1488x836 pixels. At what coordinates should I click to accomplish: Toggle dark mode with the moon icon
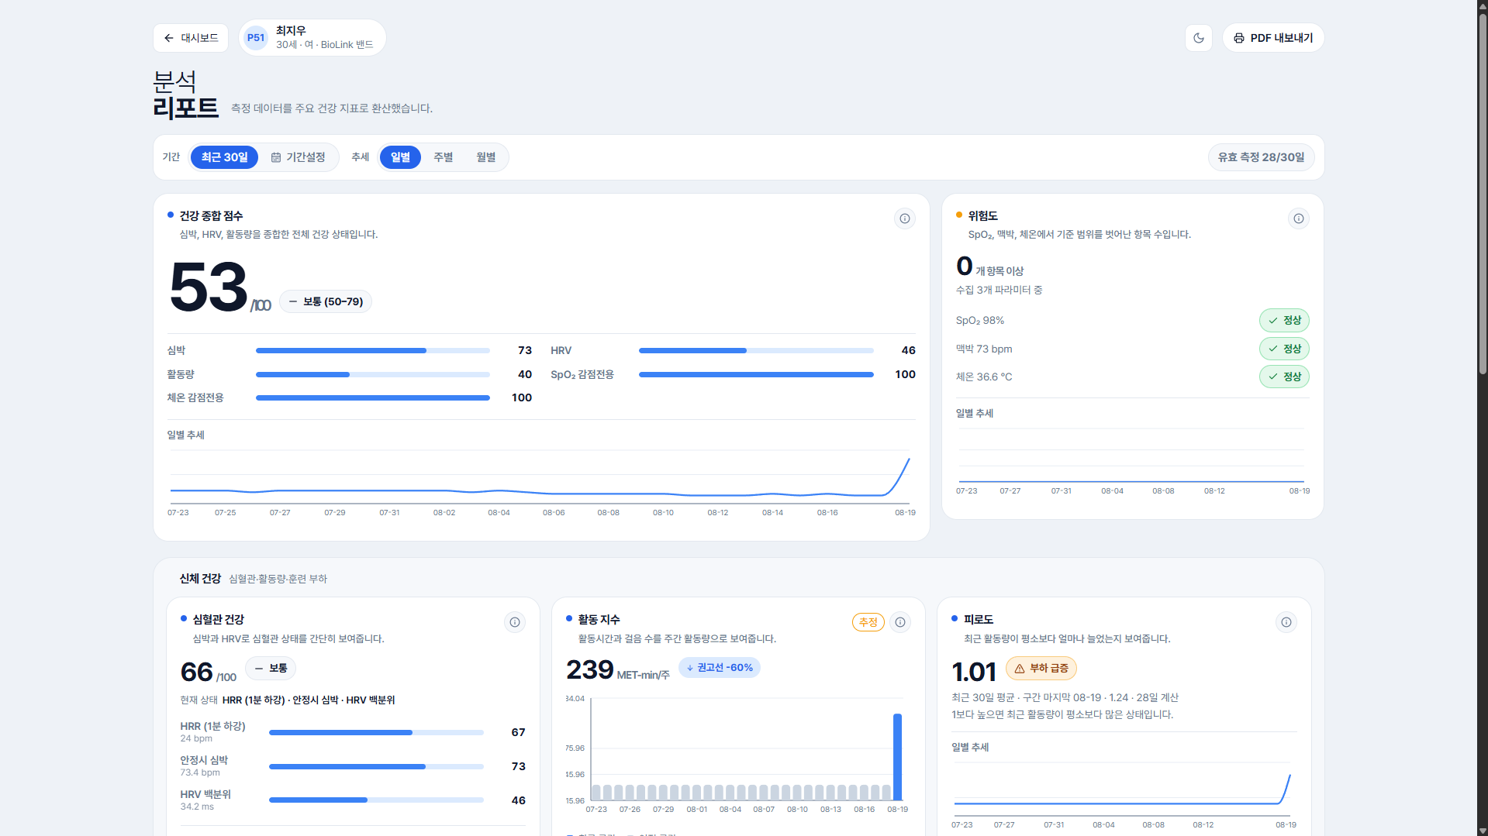coord(1198,38)
